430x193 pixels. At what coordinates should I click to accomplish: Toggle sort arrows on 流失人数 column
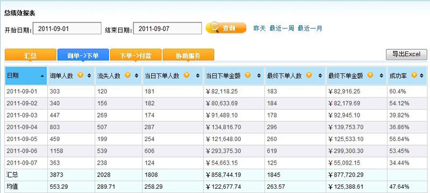pos(137,76)
